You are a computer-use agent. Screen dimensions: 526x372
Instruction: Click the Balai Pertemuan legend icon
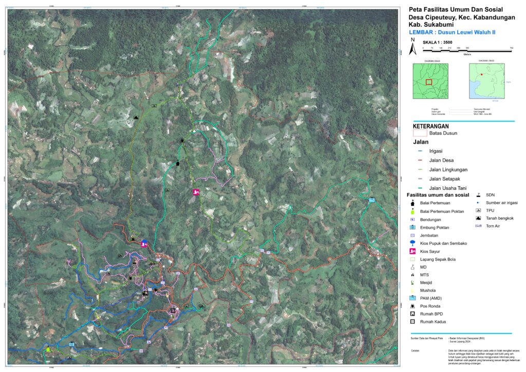tap(412, 203)
